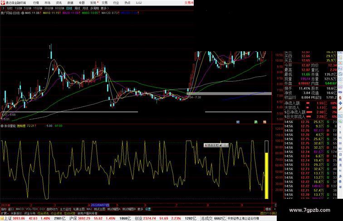Click the 指标 button in the indicator bar
The height and width of the screenshot is (221, 343).
point(4,209)
